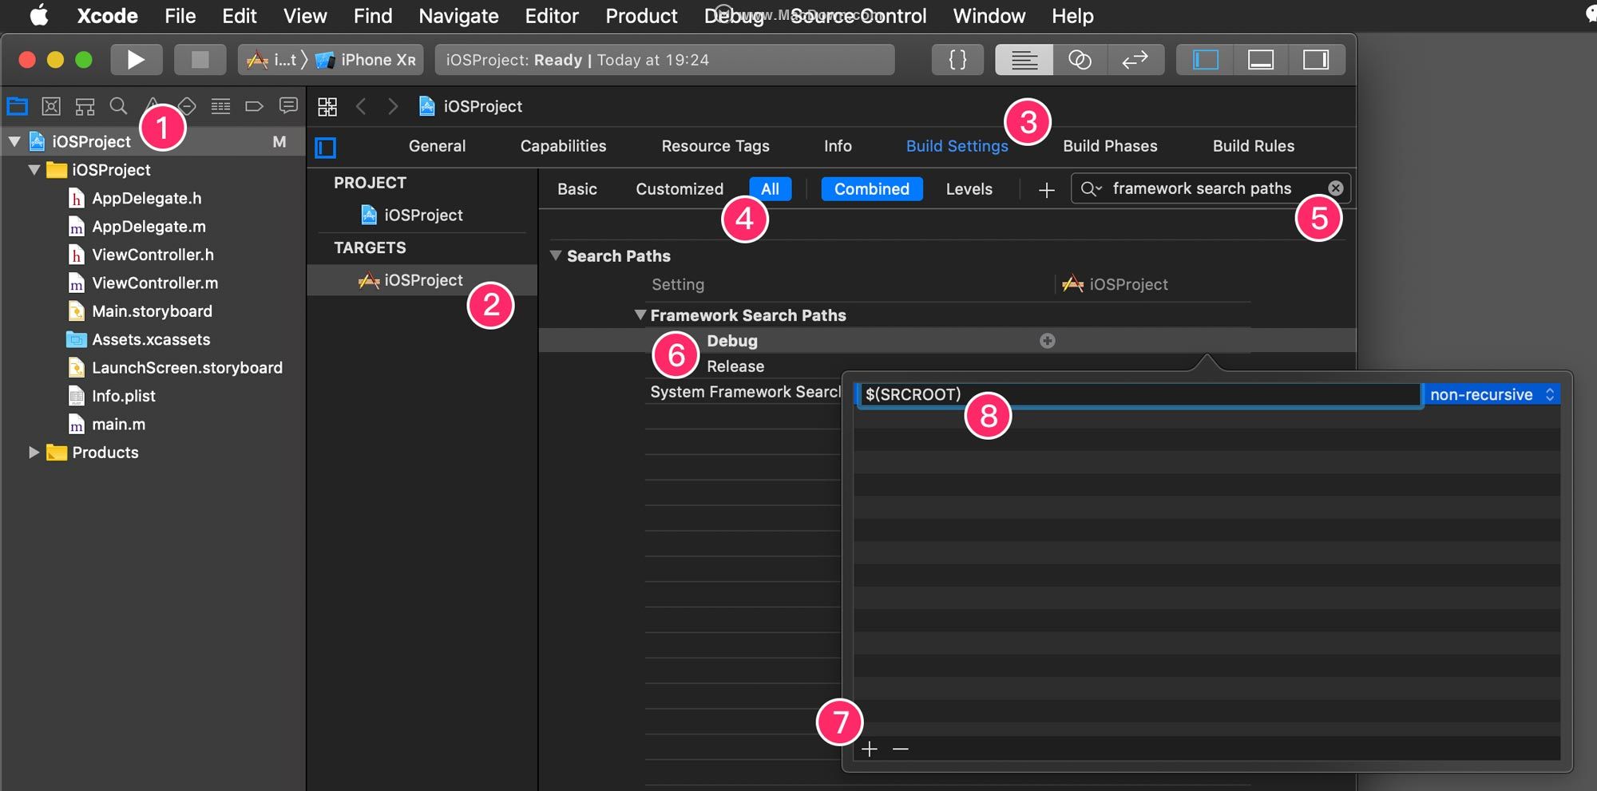Open the General tab
1597x791 pixels.
[437, 146]
